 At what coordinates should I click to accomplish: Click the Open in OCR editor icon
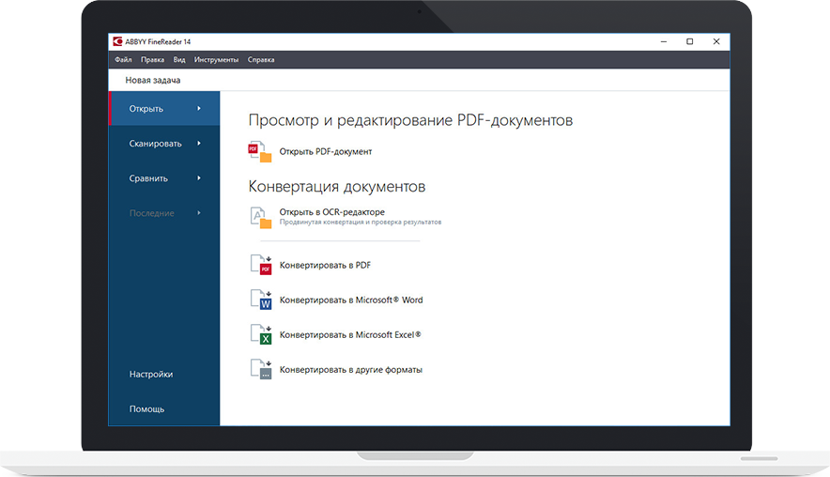pyautogui.click(x=260, y=217)
